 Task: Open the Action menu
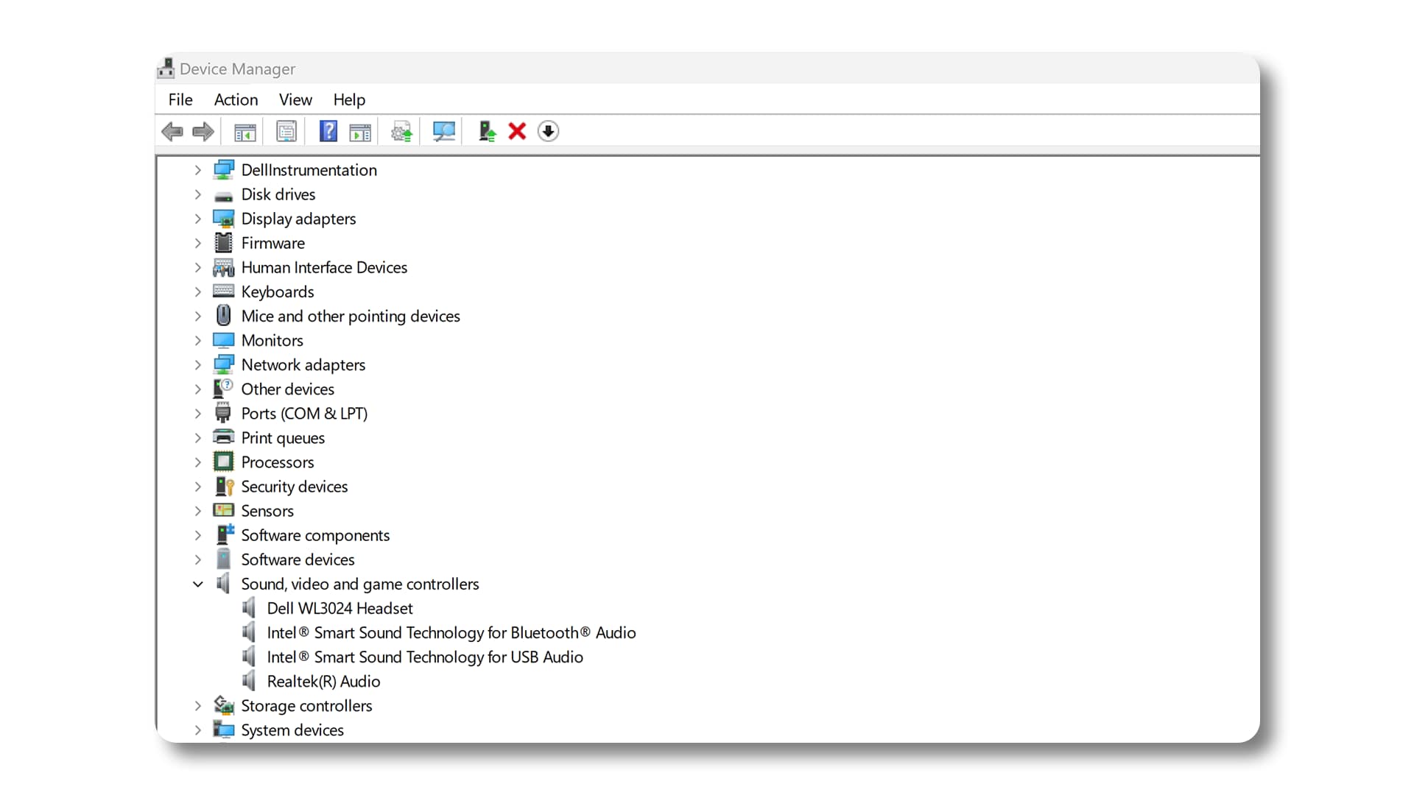pos(236,100)
